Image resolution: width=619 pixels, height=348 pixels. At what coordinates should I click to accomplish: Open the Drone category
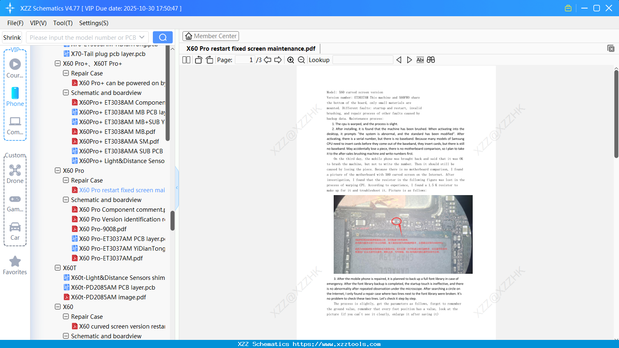15,174
